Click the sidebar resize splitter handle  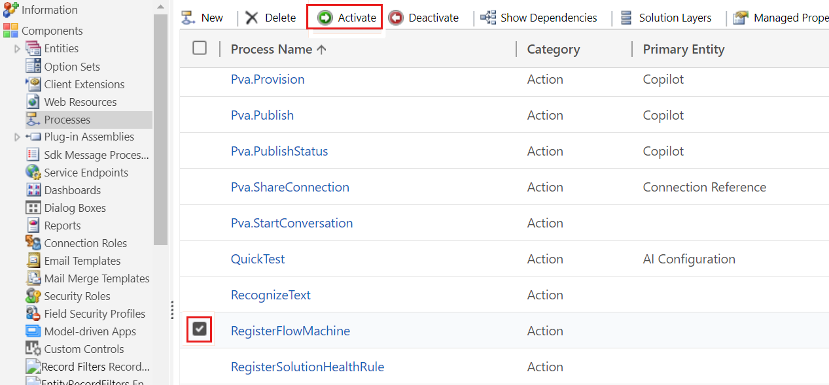(172, 309)
